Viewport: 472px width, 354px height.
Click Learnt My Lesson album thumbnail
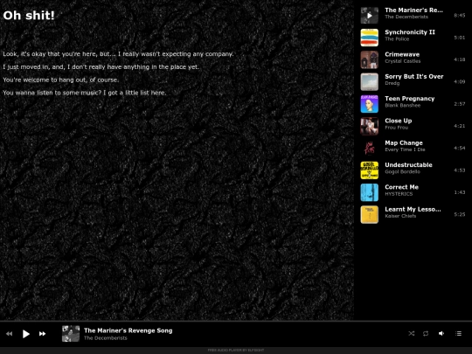coord(370,214)
